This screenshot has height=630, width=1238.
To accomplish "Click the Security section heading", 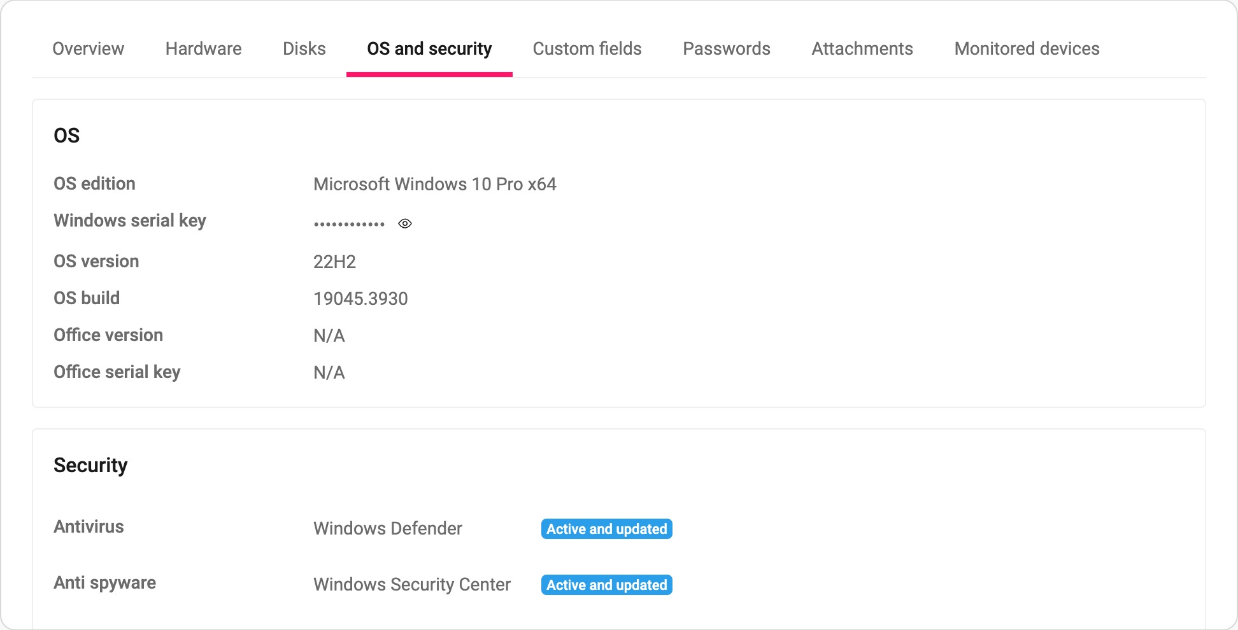I will click(90, 465).
